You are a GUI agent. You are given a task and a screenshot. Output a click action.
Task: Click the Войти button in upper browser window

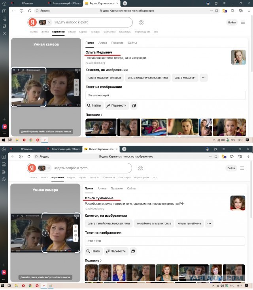[232, 23]
